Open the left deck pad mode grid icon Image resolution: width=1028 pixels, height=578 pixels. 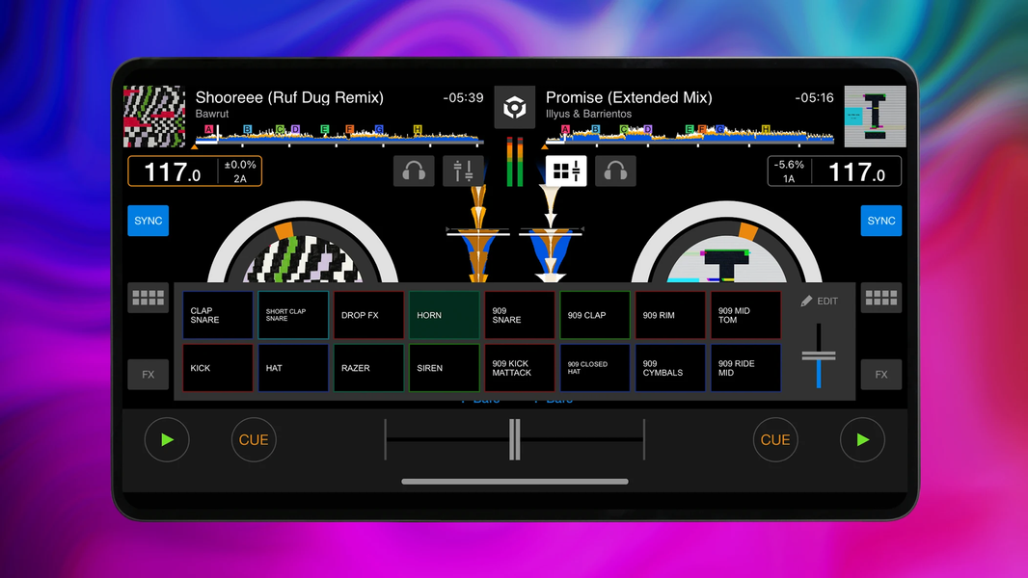coord(148,297)
